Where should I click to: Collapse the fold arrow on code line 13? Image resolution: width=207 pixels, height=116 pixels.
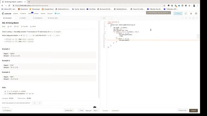click(x=105, y=39)
